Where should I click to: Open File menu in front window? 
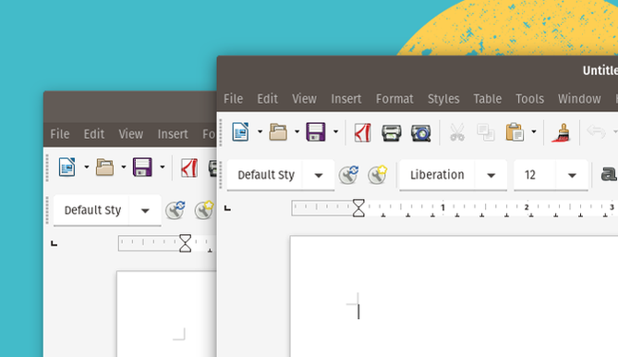coord(234,99)
